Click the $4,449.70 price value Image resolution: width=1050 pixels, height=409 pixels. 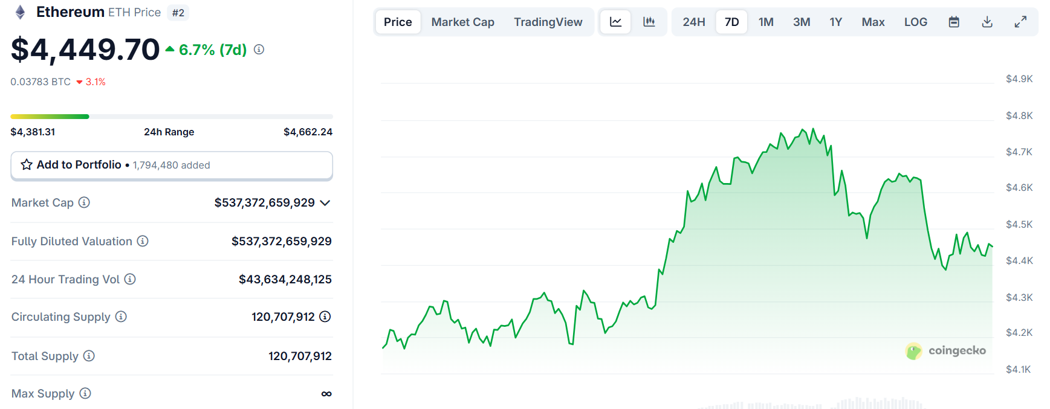85,50
